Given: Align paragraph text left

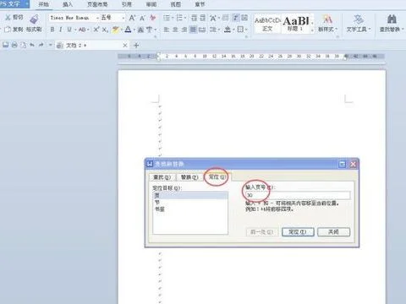Looking at the screenshot, I should point(167,30).
